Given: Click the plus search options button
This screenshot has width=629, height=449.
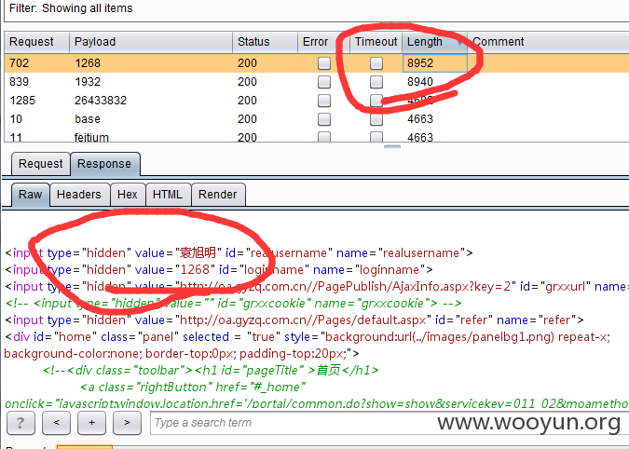Looking at the screenshot, I should (92, 423).
